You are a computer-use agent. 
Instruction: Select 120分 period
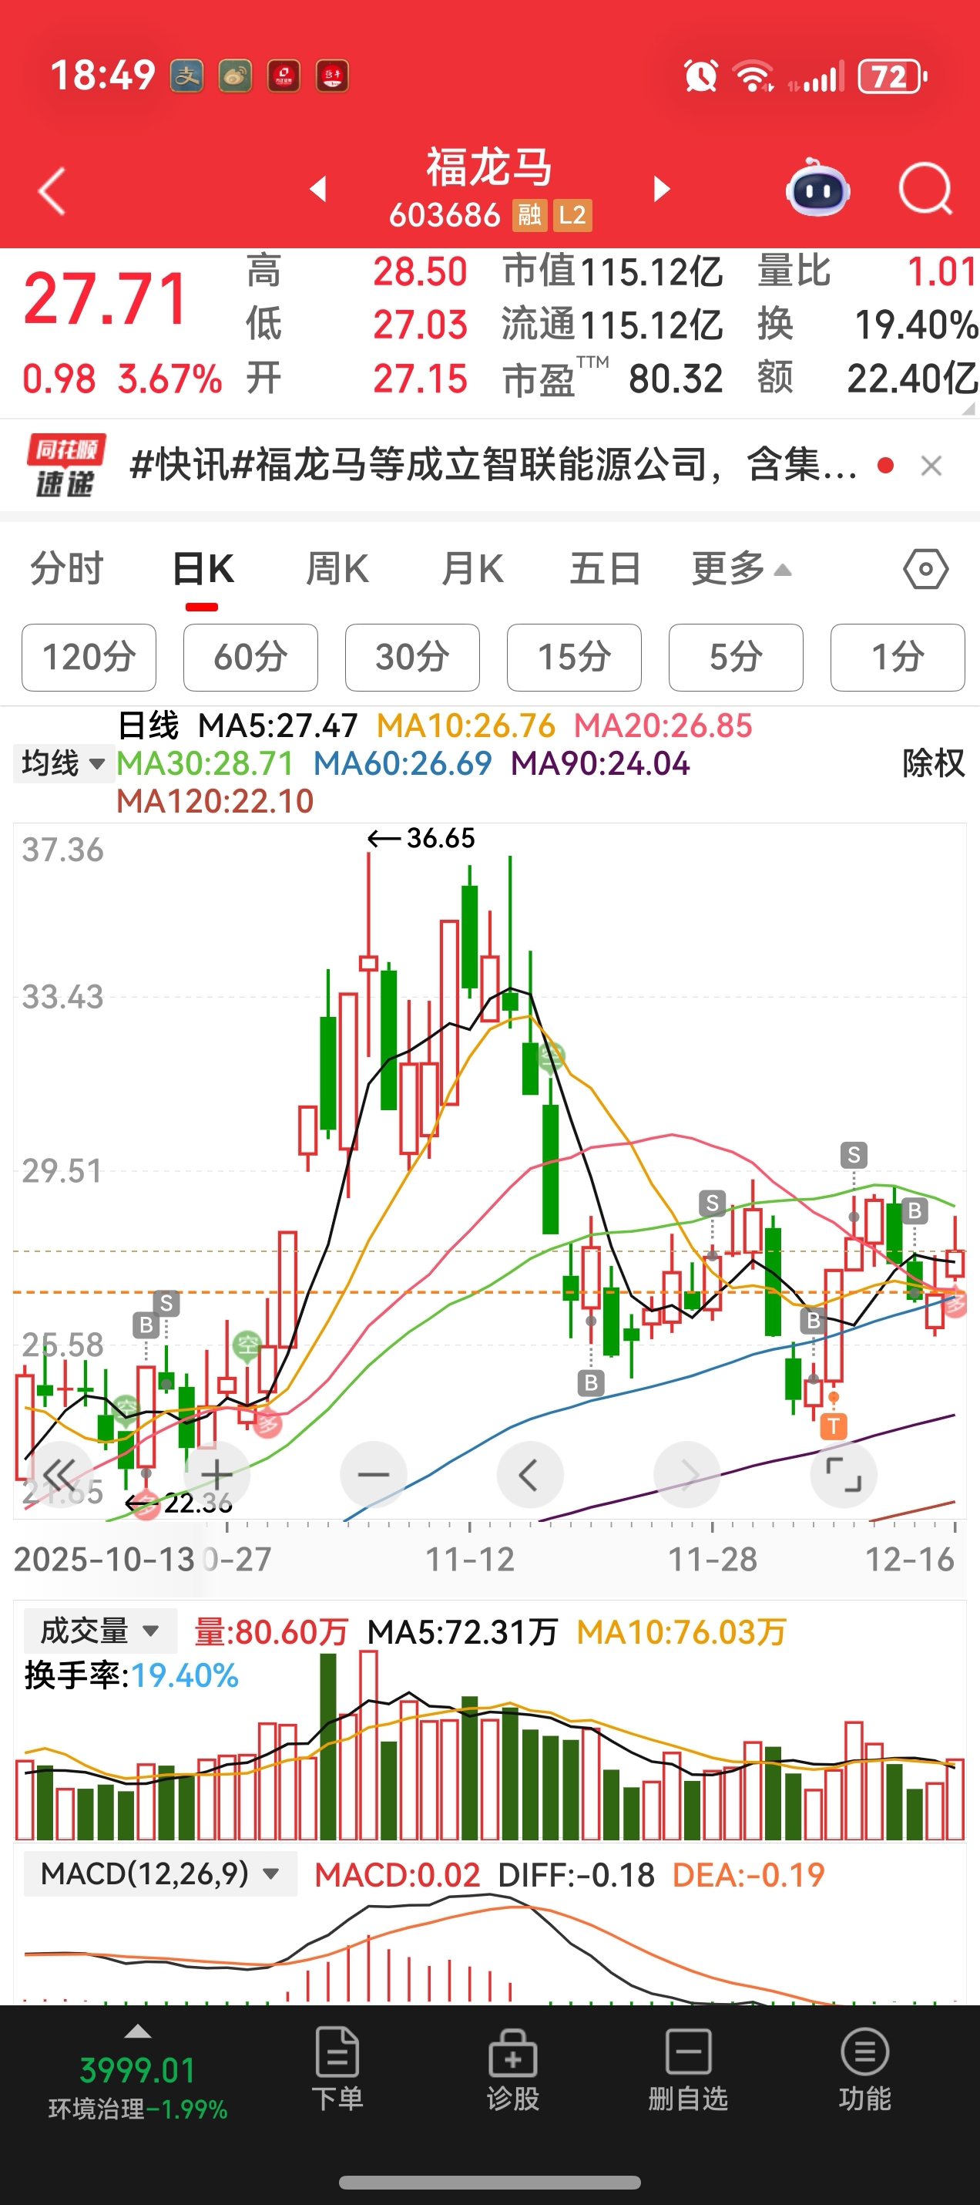89,658
